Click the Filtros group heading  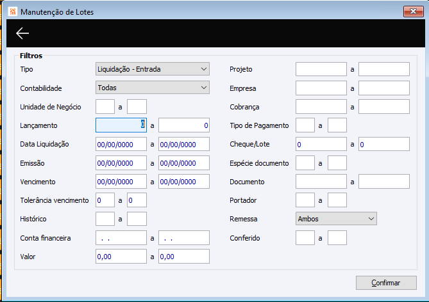[31, 56]
